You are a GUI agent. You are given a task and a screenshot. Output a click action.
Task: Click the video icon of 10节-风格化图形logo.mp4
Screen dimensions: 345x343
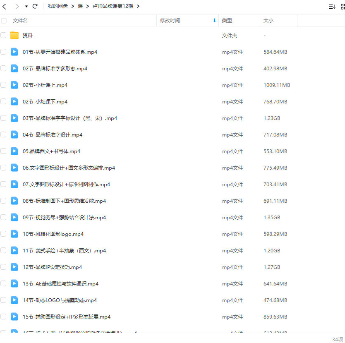[14, 234]
